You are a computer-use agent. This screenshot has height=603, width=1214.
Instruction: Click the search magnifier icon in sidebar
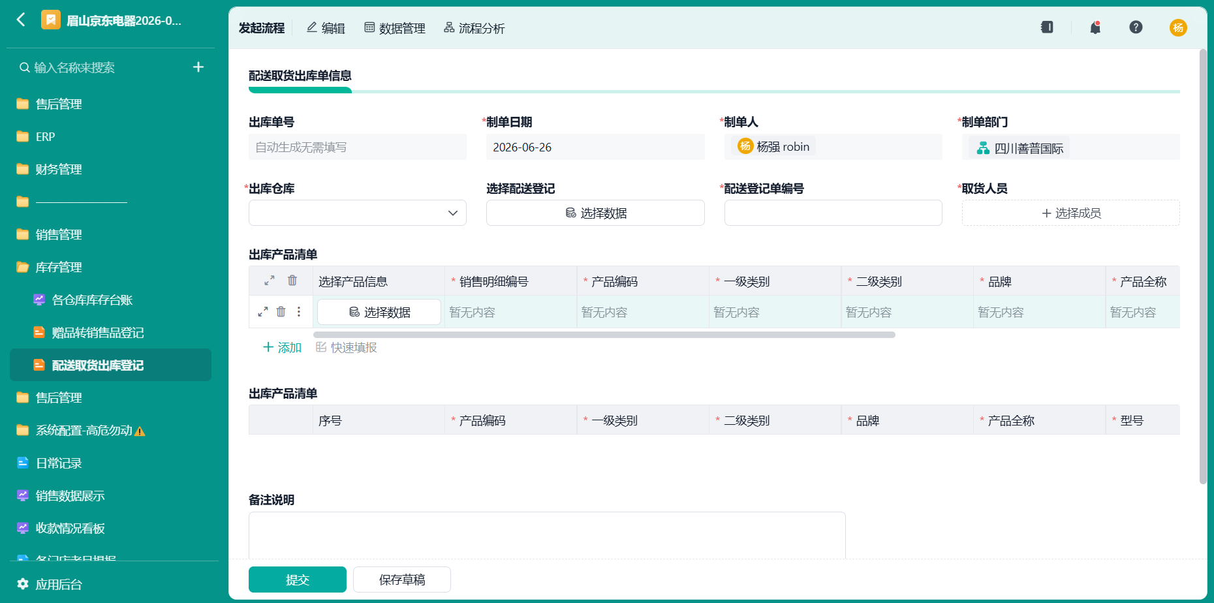point(24,67)
